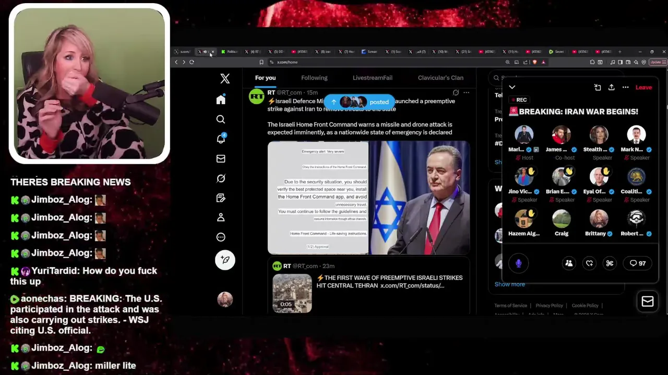The image size is (668, 375).
Task: Open host Mari... avatar in Space
Action: click(524, 135)
